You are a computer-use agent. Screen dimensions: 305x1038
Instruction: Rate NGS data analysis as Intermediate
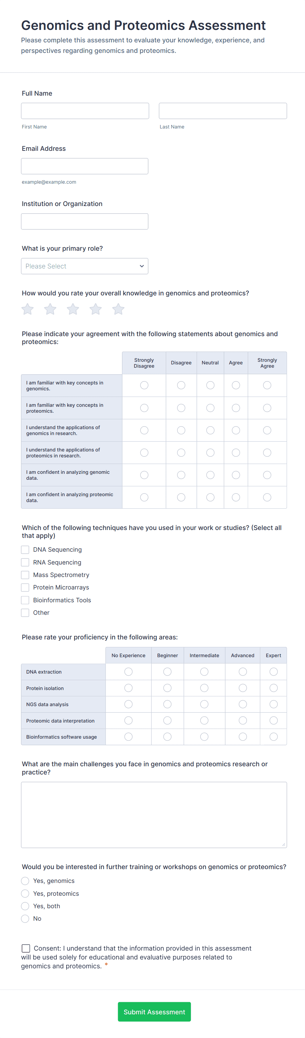coord(204,704)
